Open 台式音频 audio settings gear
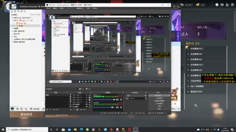The width and height of the screenshot is (236, 132). (x=121, y=107)
